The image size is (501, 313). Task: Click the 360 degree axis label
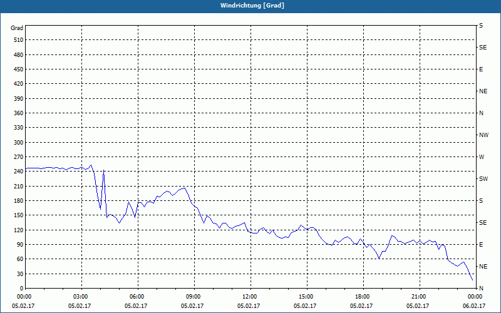19,113
